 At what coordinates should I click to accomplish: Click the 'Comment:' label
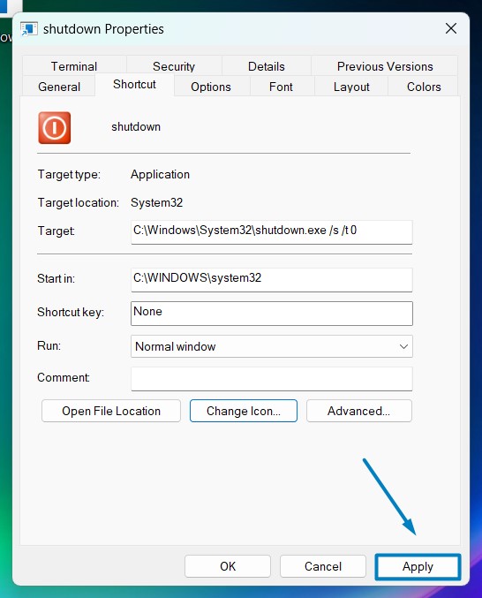tap(64, 377)
